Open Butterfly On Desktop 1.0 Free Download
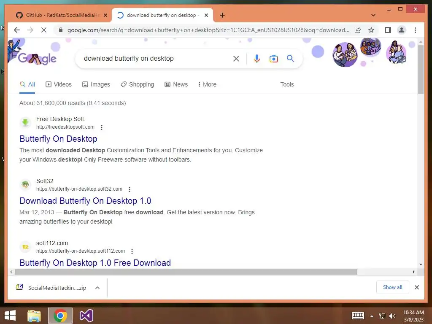This screenshot has height=324, width=432. (x=95, y=263)
